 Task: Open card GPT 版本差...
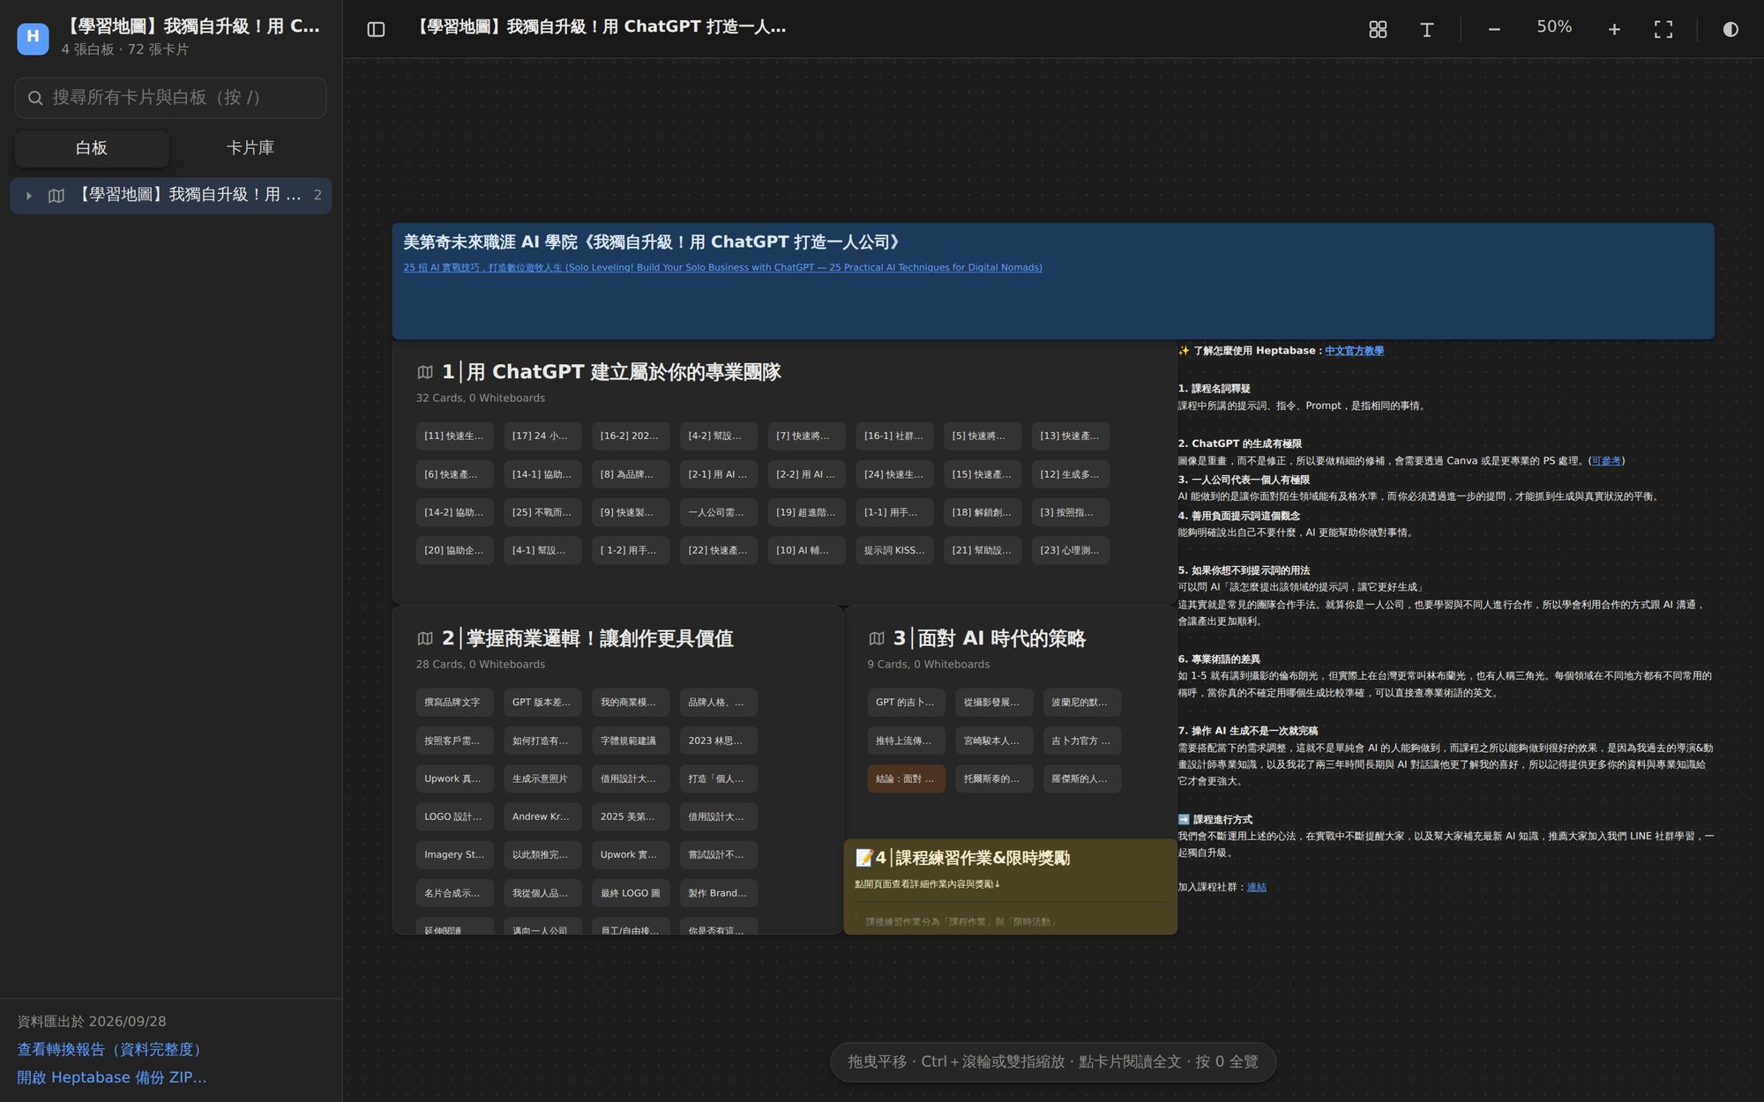(542, 703)
